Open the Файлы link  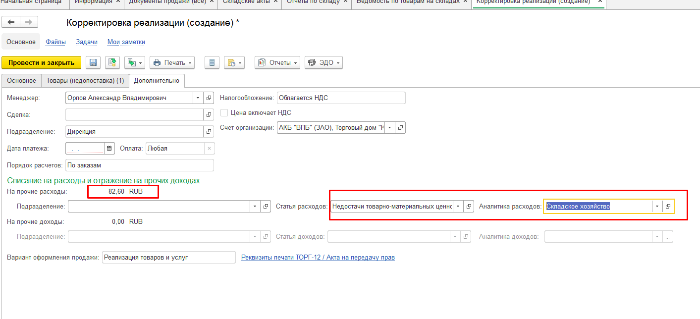click(x=56, y=42)
